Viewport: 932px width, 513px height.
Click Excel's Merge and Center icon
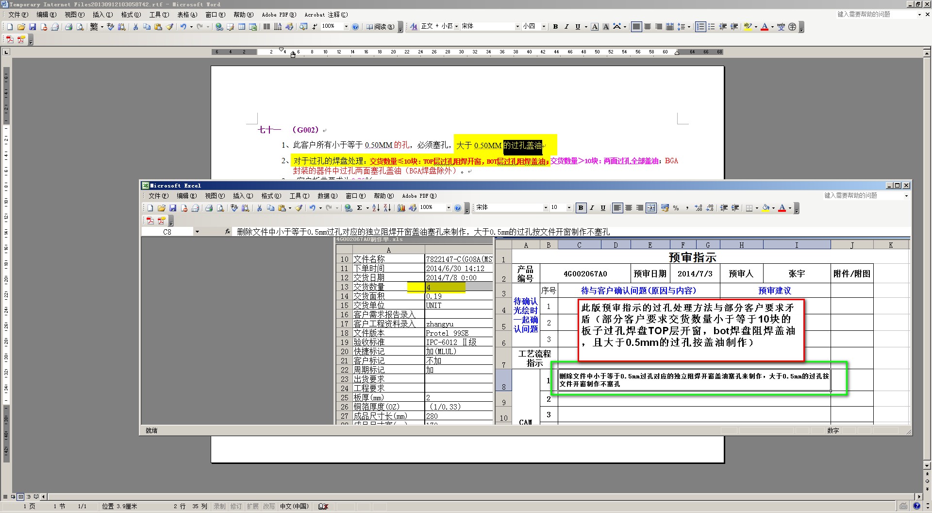pos(651,208)
